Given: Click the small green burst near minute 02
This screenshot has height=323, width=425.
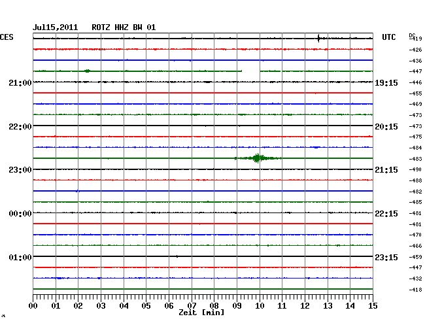Looking at the screenshot, I should click(87, 71).
